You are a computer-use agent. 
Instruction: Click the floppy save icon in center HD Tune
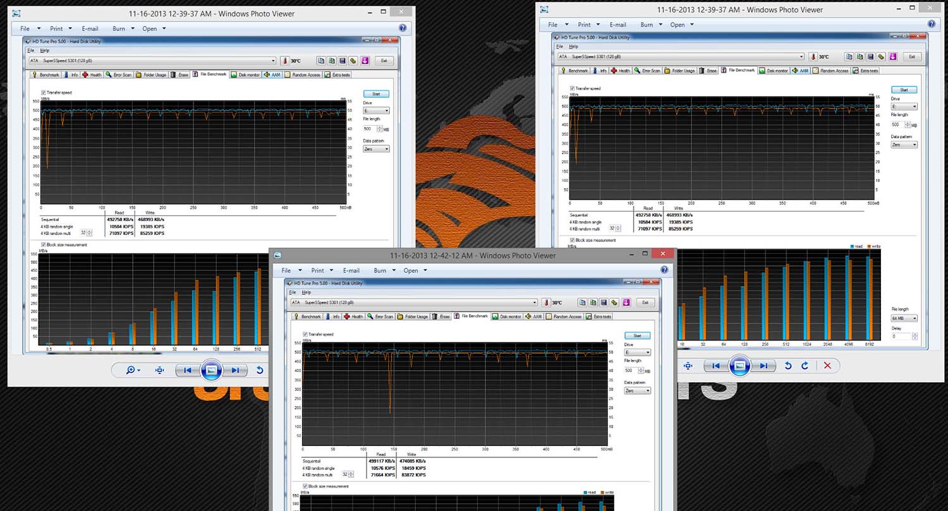coord(603,303)
